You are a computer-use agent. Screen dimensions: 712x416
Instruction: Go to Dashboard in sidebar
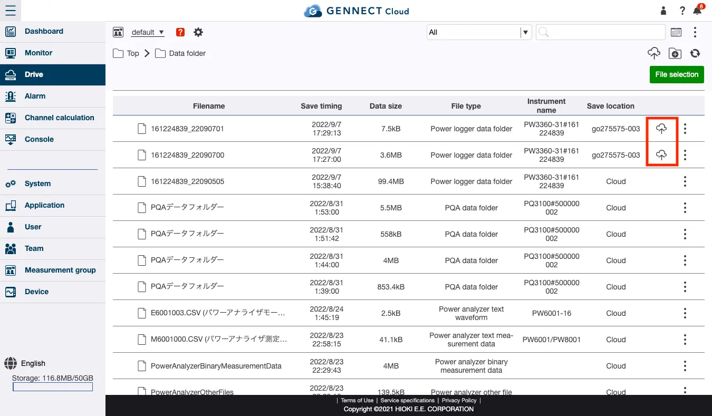(x=53, y=32)
